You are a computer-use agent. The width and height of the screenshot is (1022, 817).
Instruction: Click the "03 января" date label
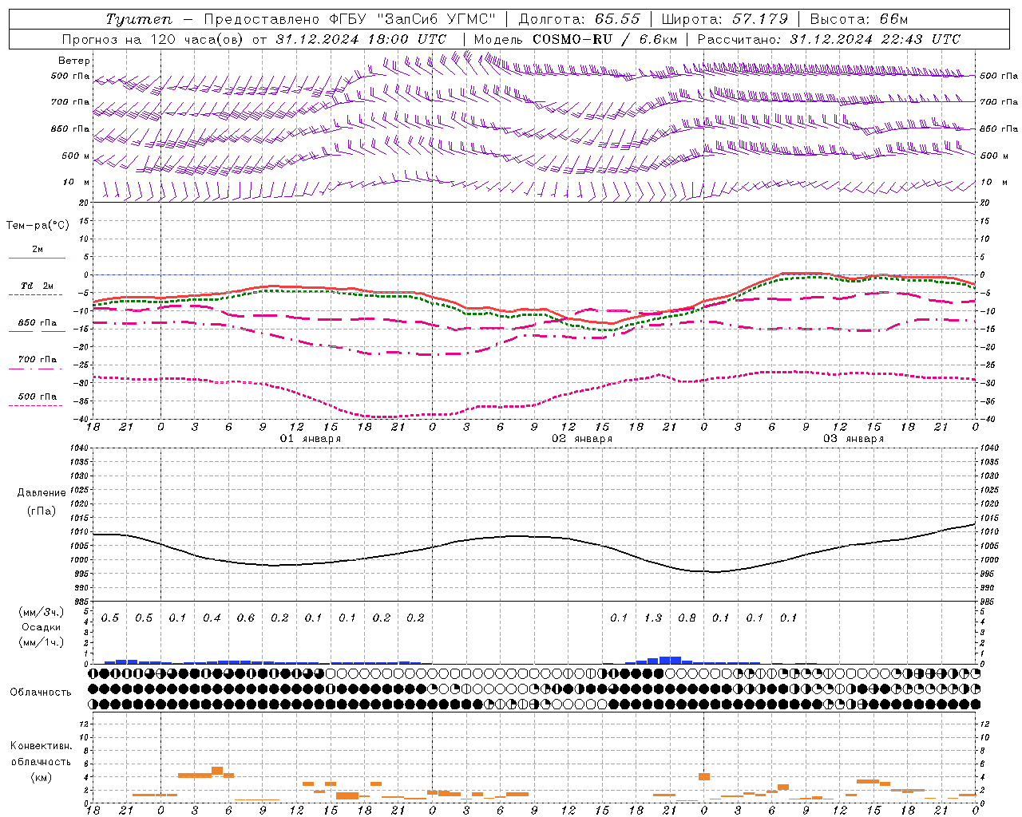854,439
